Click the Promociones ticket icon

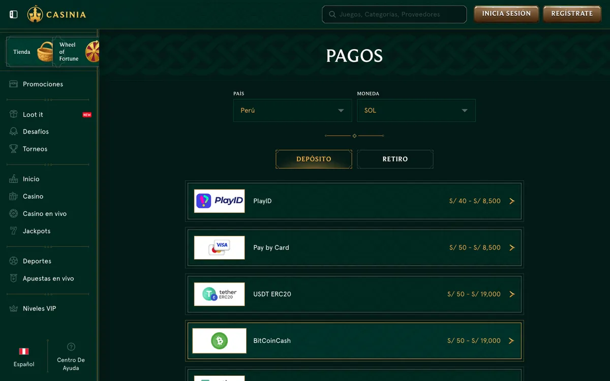click(x=14, y=84)
